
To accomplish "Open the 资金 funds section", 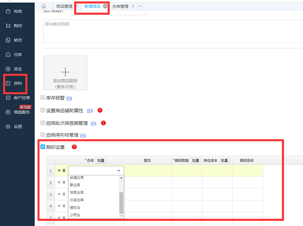I will (17, 69).
